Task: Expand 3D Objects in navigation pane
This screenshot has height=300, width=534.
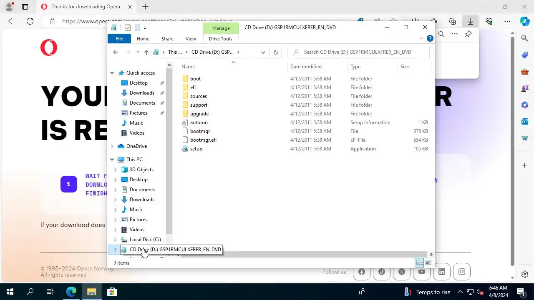Action: click(116, 170)
